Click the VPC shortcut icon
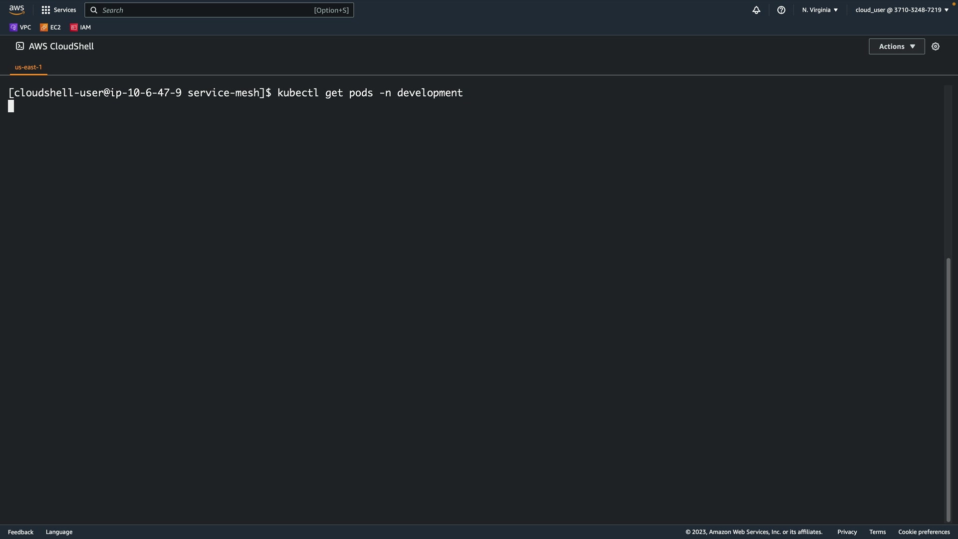958x539 pixels. [x=13, y=27]
